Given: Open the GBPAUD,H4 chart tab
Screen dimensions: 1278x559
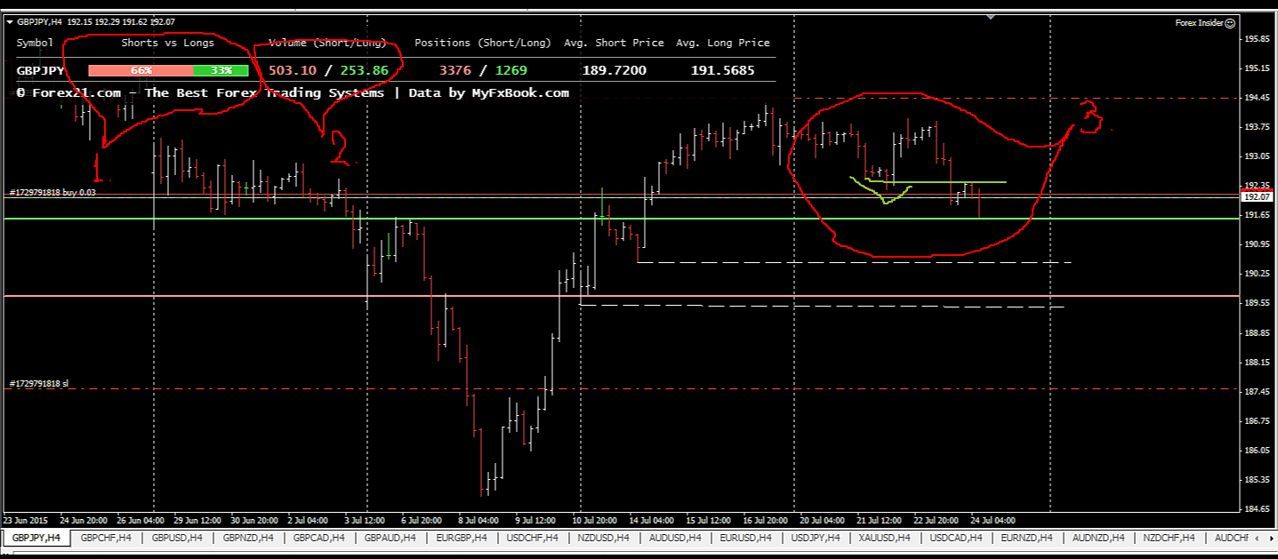Looking at the screenshot, I should pos(390,538).
